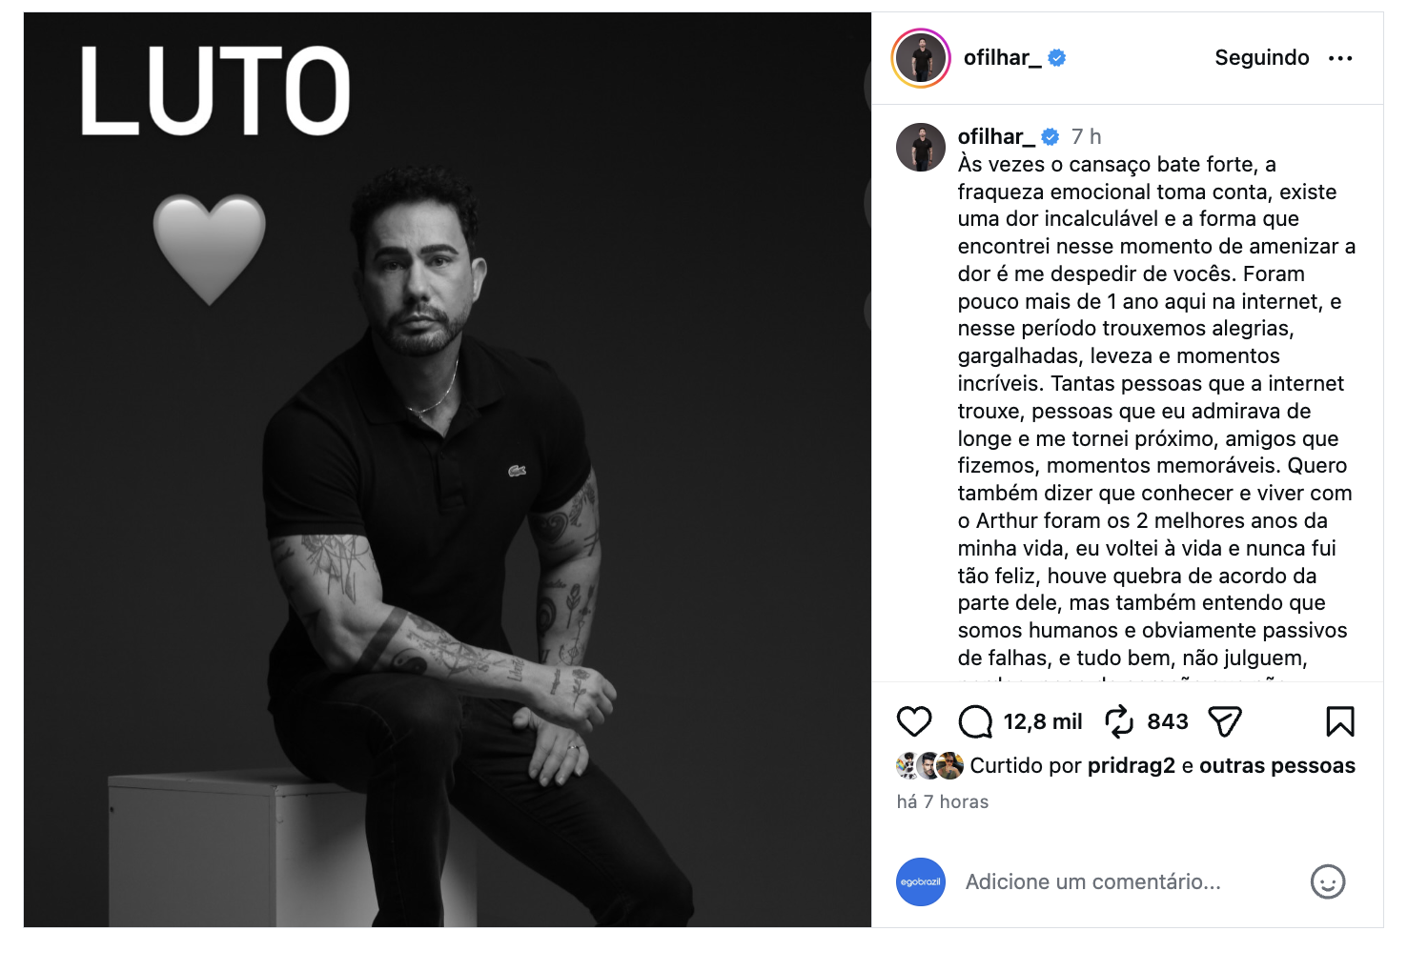Viewport: 1428px width, 972px height.
Task: Toggle the Seguindo follow status
Action: tap(1262, 58)
